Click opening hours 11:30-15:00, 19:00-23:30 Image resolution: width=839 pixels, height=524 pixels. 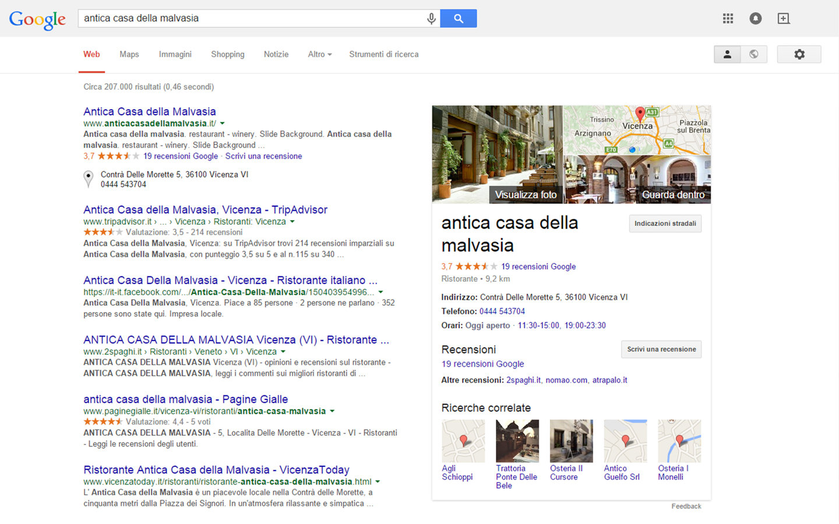562,325
